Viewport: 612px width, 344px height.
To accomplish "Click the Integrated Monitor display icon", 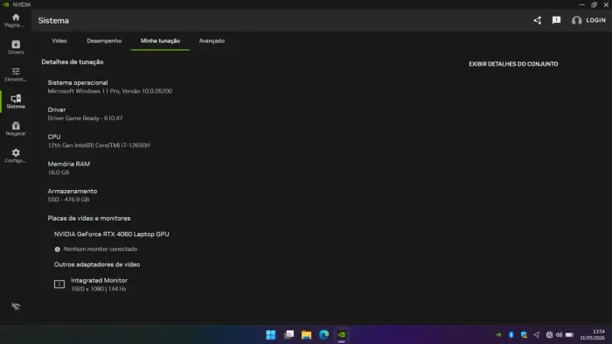I will click(x=59, y=284).
